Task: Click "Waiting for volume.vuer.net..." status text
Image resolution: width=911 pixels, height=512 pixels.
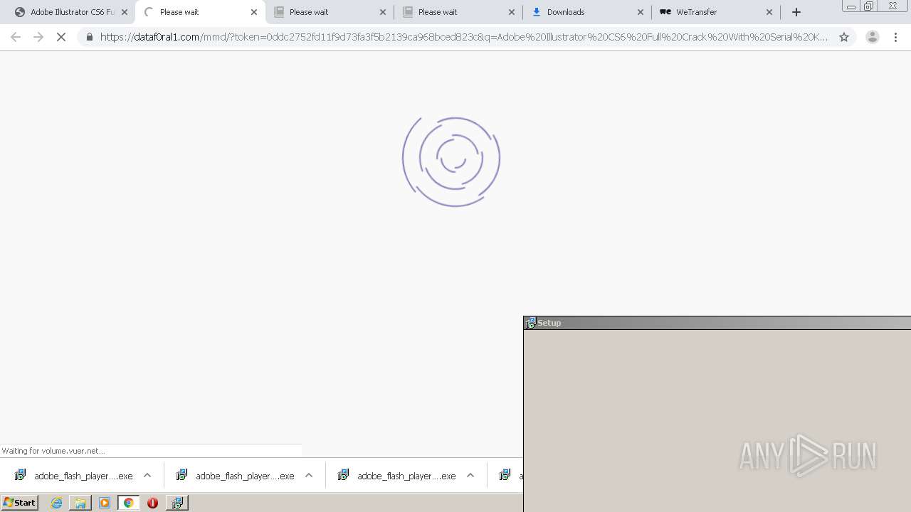Action: coord(53,451)
